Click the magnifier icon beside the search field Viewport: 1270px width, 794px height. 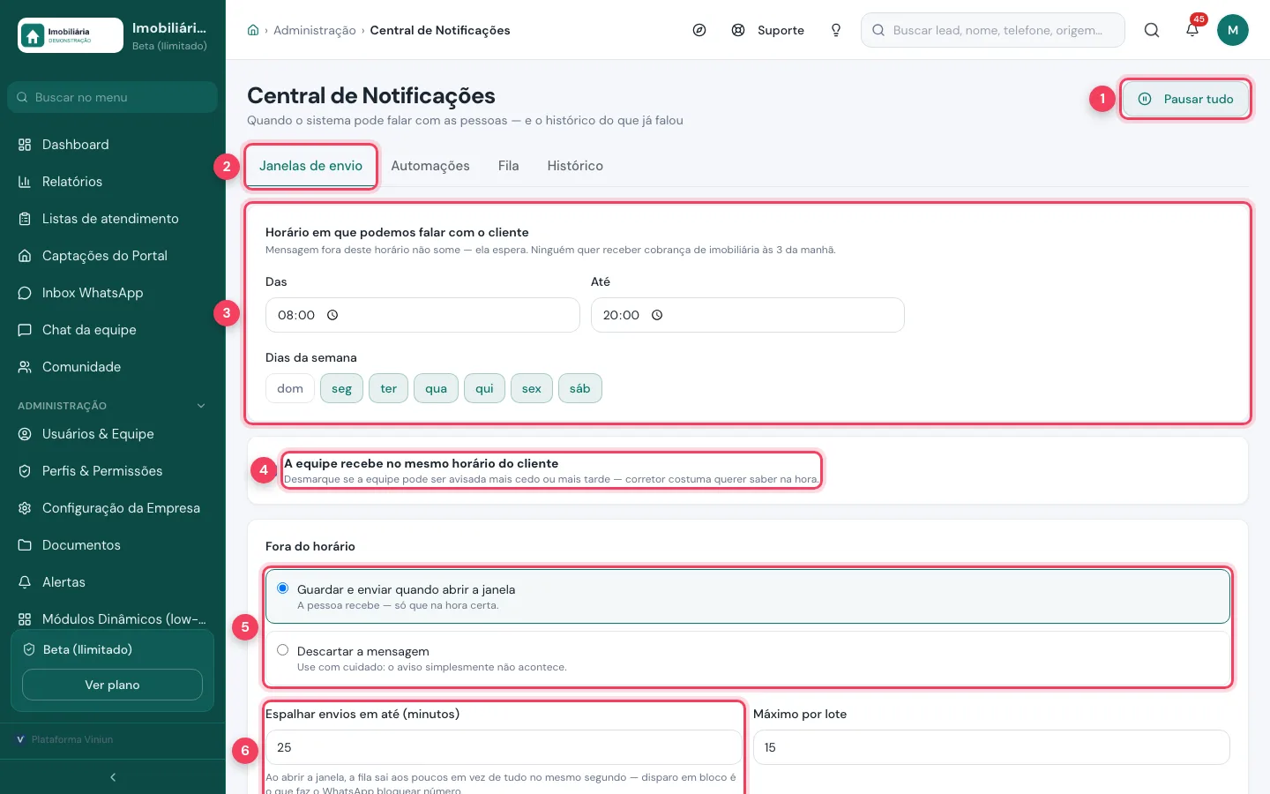(x=1152, y=30)
